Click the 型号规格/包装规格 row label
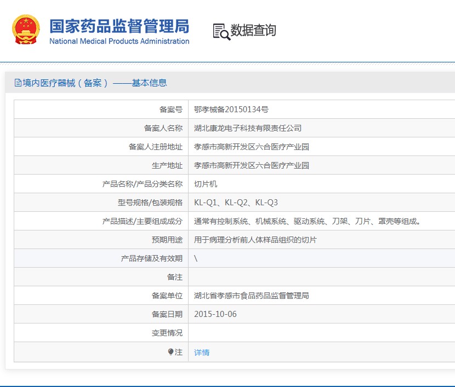455x387 pixels. click(150, 203)
